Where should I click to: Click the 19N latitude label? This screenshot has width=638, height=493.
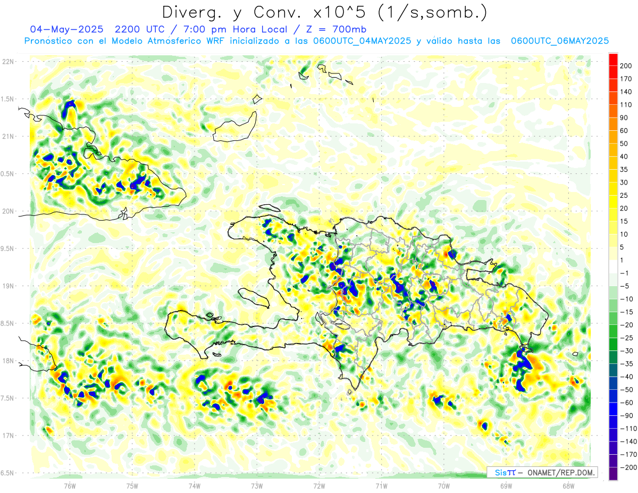pos(7,286)
